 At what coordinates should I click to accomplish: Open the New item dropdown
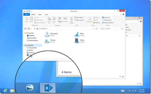coord(79,17)
